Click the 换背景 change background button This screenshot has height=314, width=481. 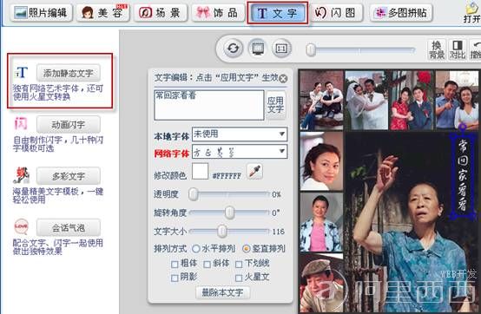[437, 49]
